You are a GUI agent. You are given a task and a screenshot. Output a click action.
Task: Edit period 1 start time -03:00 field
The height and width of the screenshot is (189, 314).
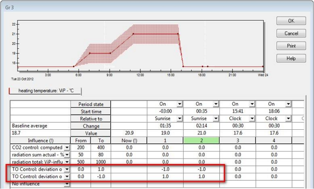[165, 111]
